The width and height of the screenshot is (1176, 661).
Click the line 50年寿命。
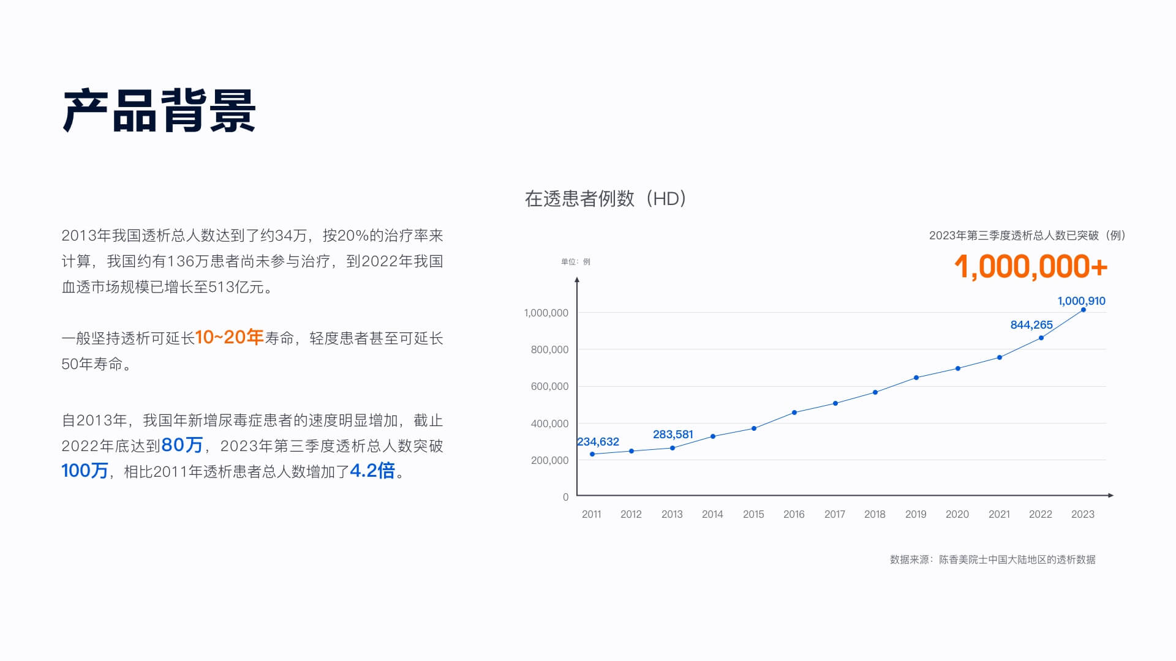click(x=97, y=364)
